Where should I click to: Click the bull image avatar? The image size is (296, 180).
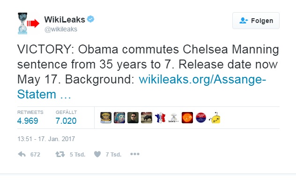(147, 118)
